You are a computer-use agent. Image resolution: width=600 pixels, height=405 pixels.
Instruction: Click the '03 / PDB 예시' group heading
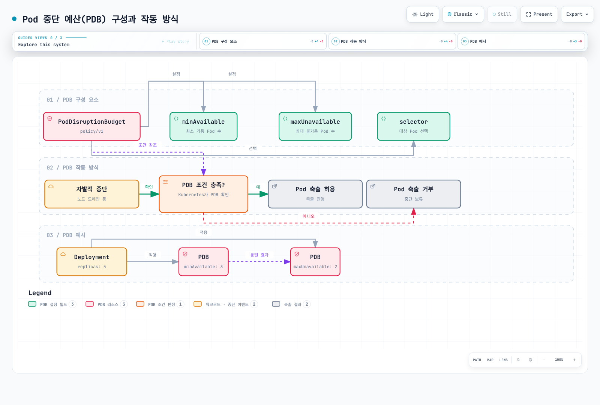[66, 235]
